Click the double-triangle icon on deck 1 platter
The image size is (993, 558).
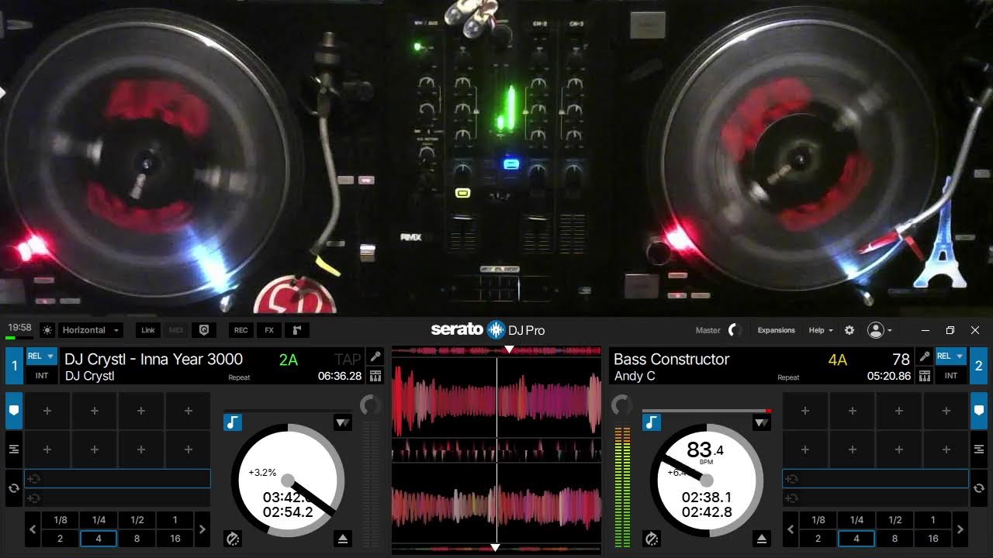[343, 422]
